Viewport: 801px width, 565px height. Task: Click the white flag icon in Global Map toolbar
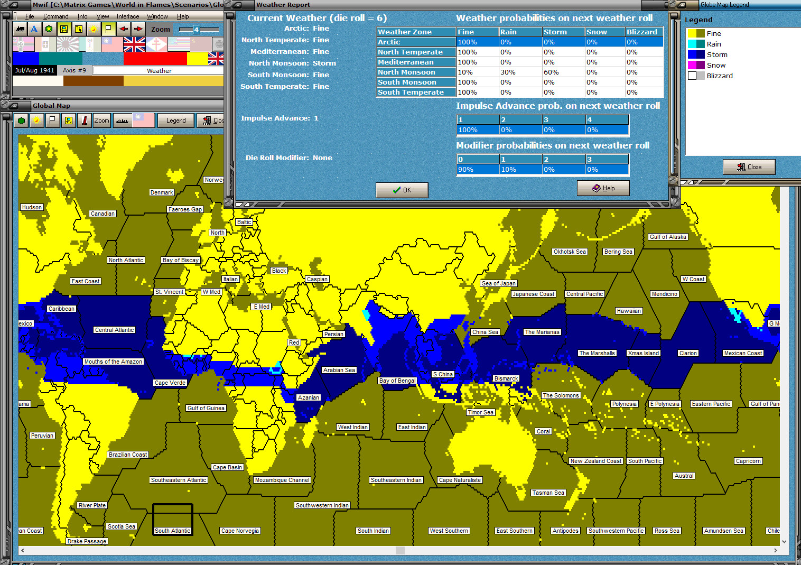(x=52, y=121)
